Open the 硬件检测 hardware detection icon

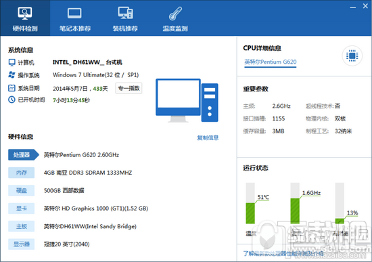point(25,13)
